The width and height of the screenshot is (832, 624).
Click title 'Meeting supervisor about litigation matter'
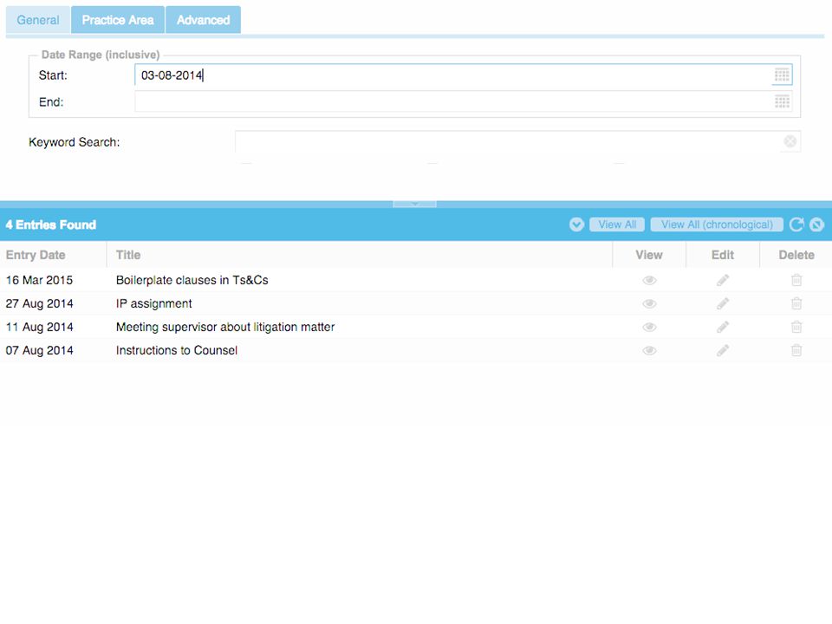pyautogui.click(x=225, y=327)
